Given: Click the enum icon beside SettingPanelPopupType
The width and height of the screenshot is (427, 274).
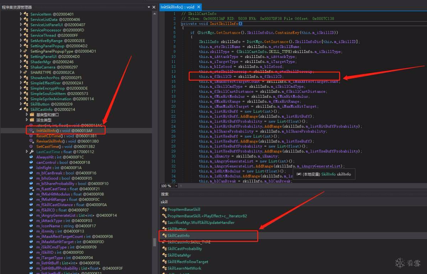Looking at the screenshot, I should (26, 51).
